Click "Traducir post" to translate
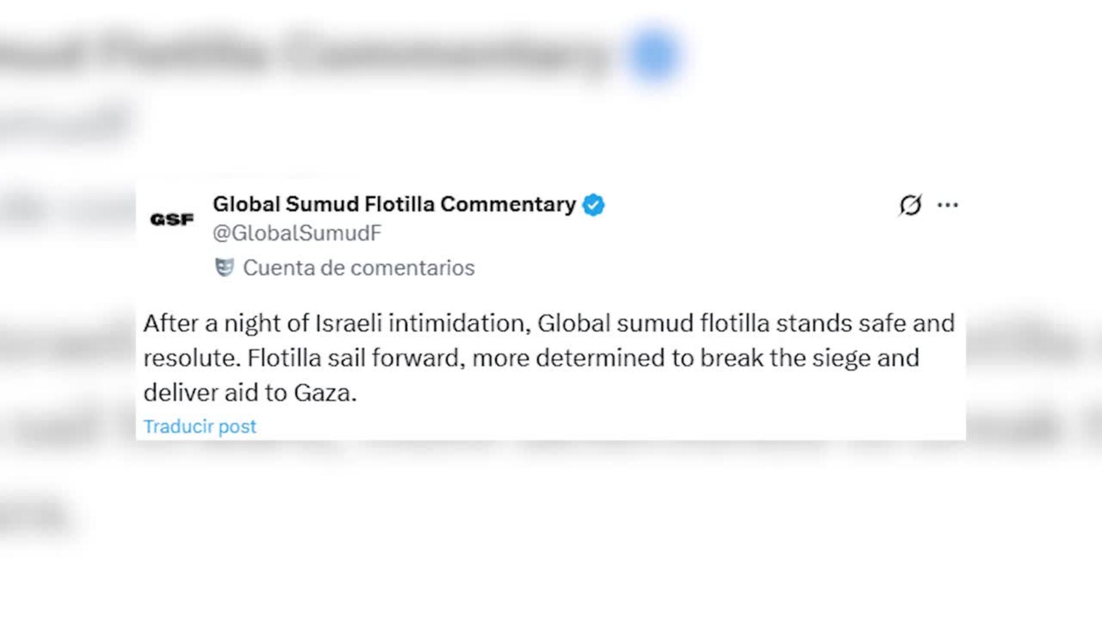Screen dimensions: 1102x620 200,427
